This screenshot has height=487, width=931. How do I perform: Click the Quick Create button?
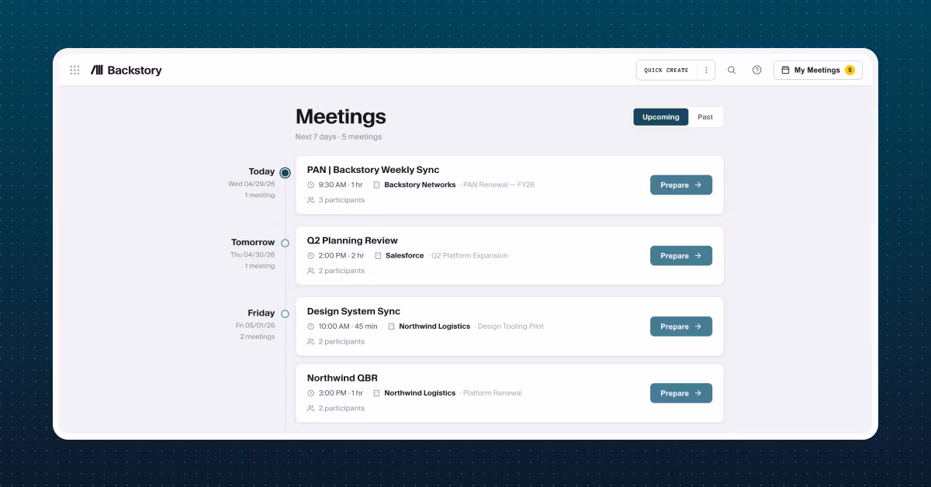[x=666, y=70]
